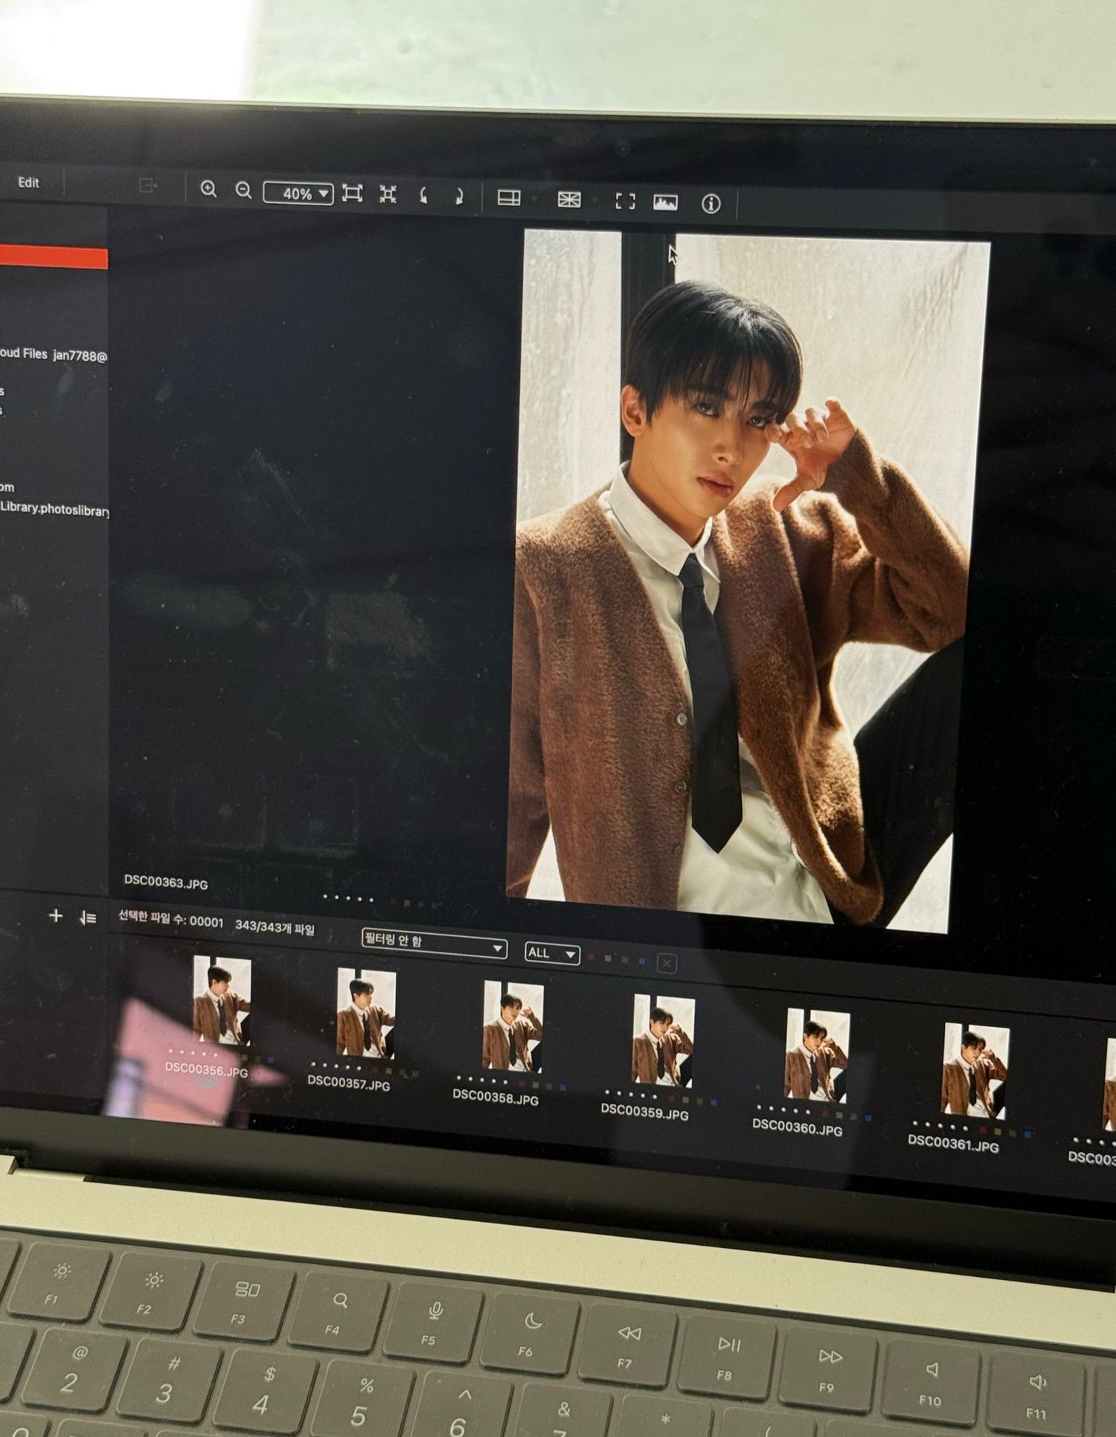Open the image information panel

(x=711, y=203)
